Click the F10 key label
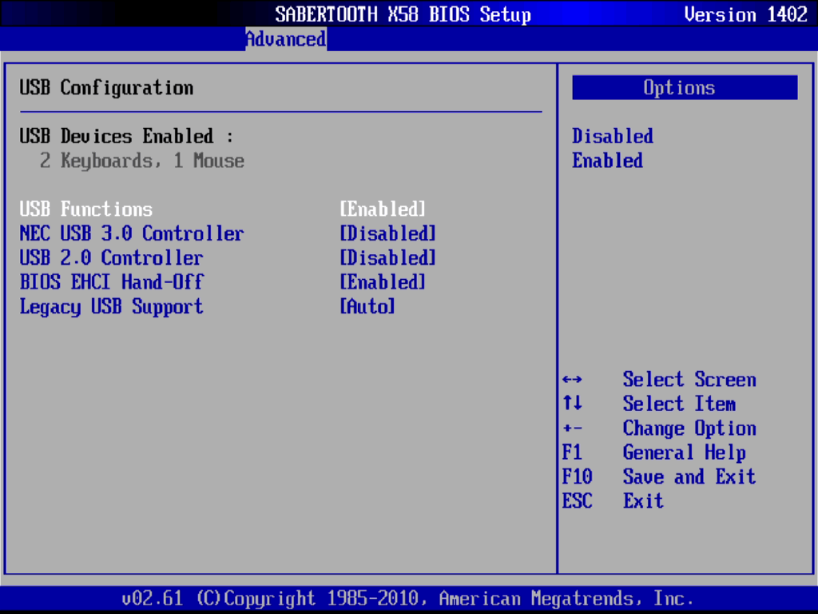The height and width of the screenshot is (614, 818). tap(577, 476)
